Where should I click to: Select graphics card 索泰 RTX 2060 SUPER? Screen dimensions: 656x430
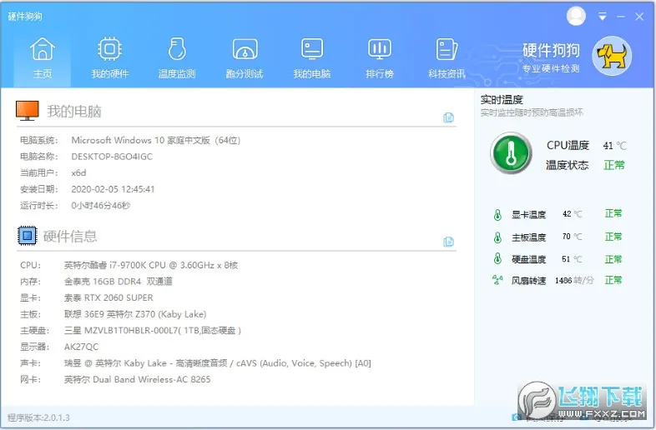click(x=108, y=298)
